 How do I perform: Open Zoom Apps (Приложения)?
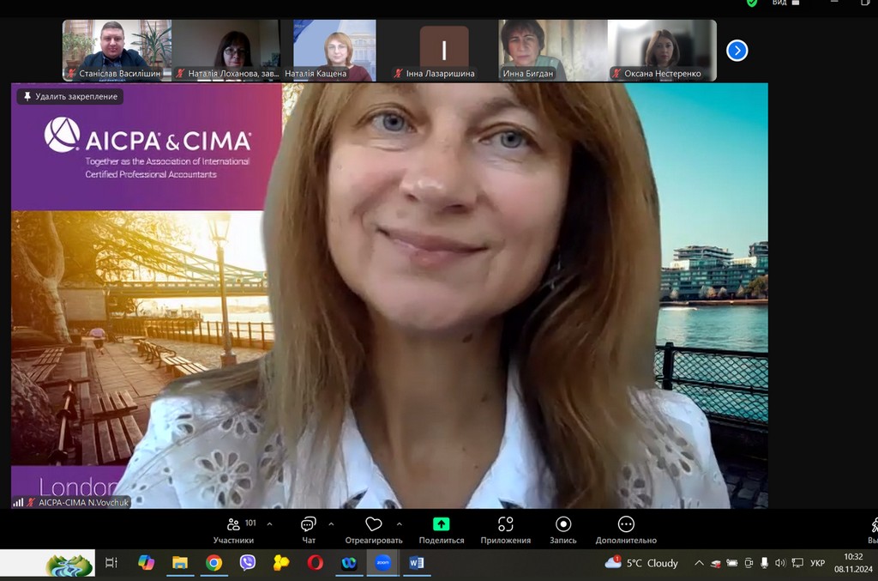[505, 530]
